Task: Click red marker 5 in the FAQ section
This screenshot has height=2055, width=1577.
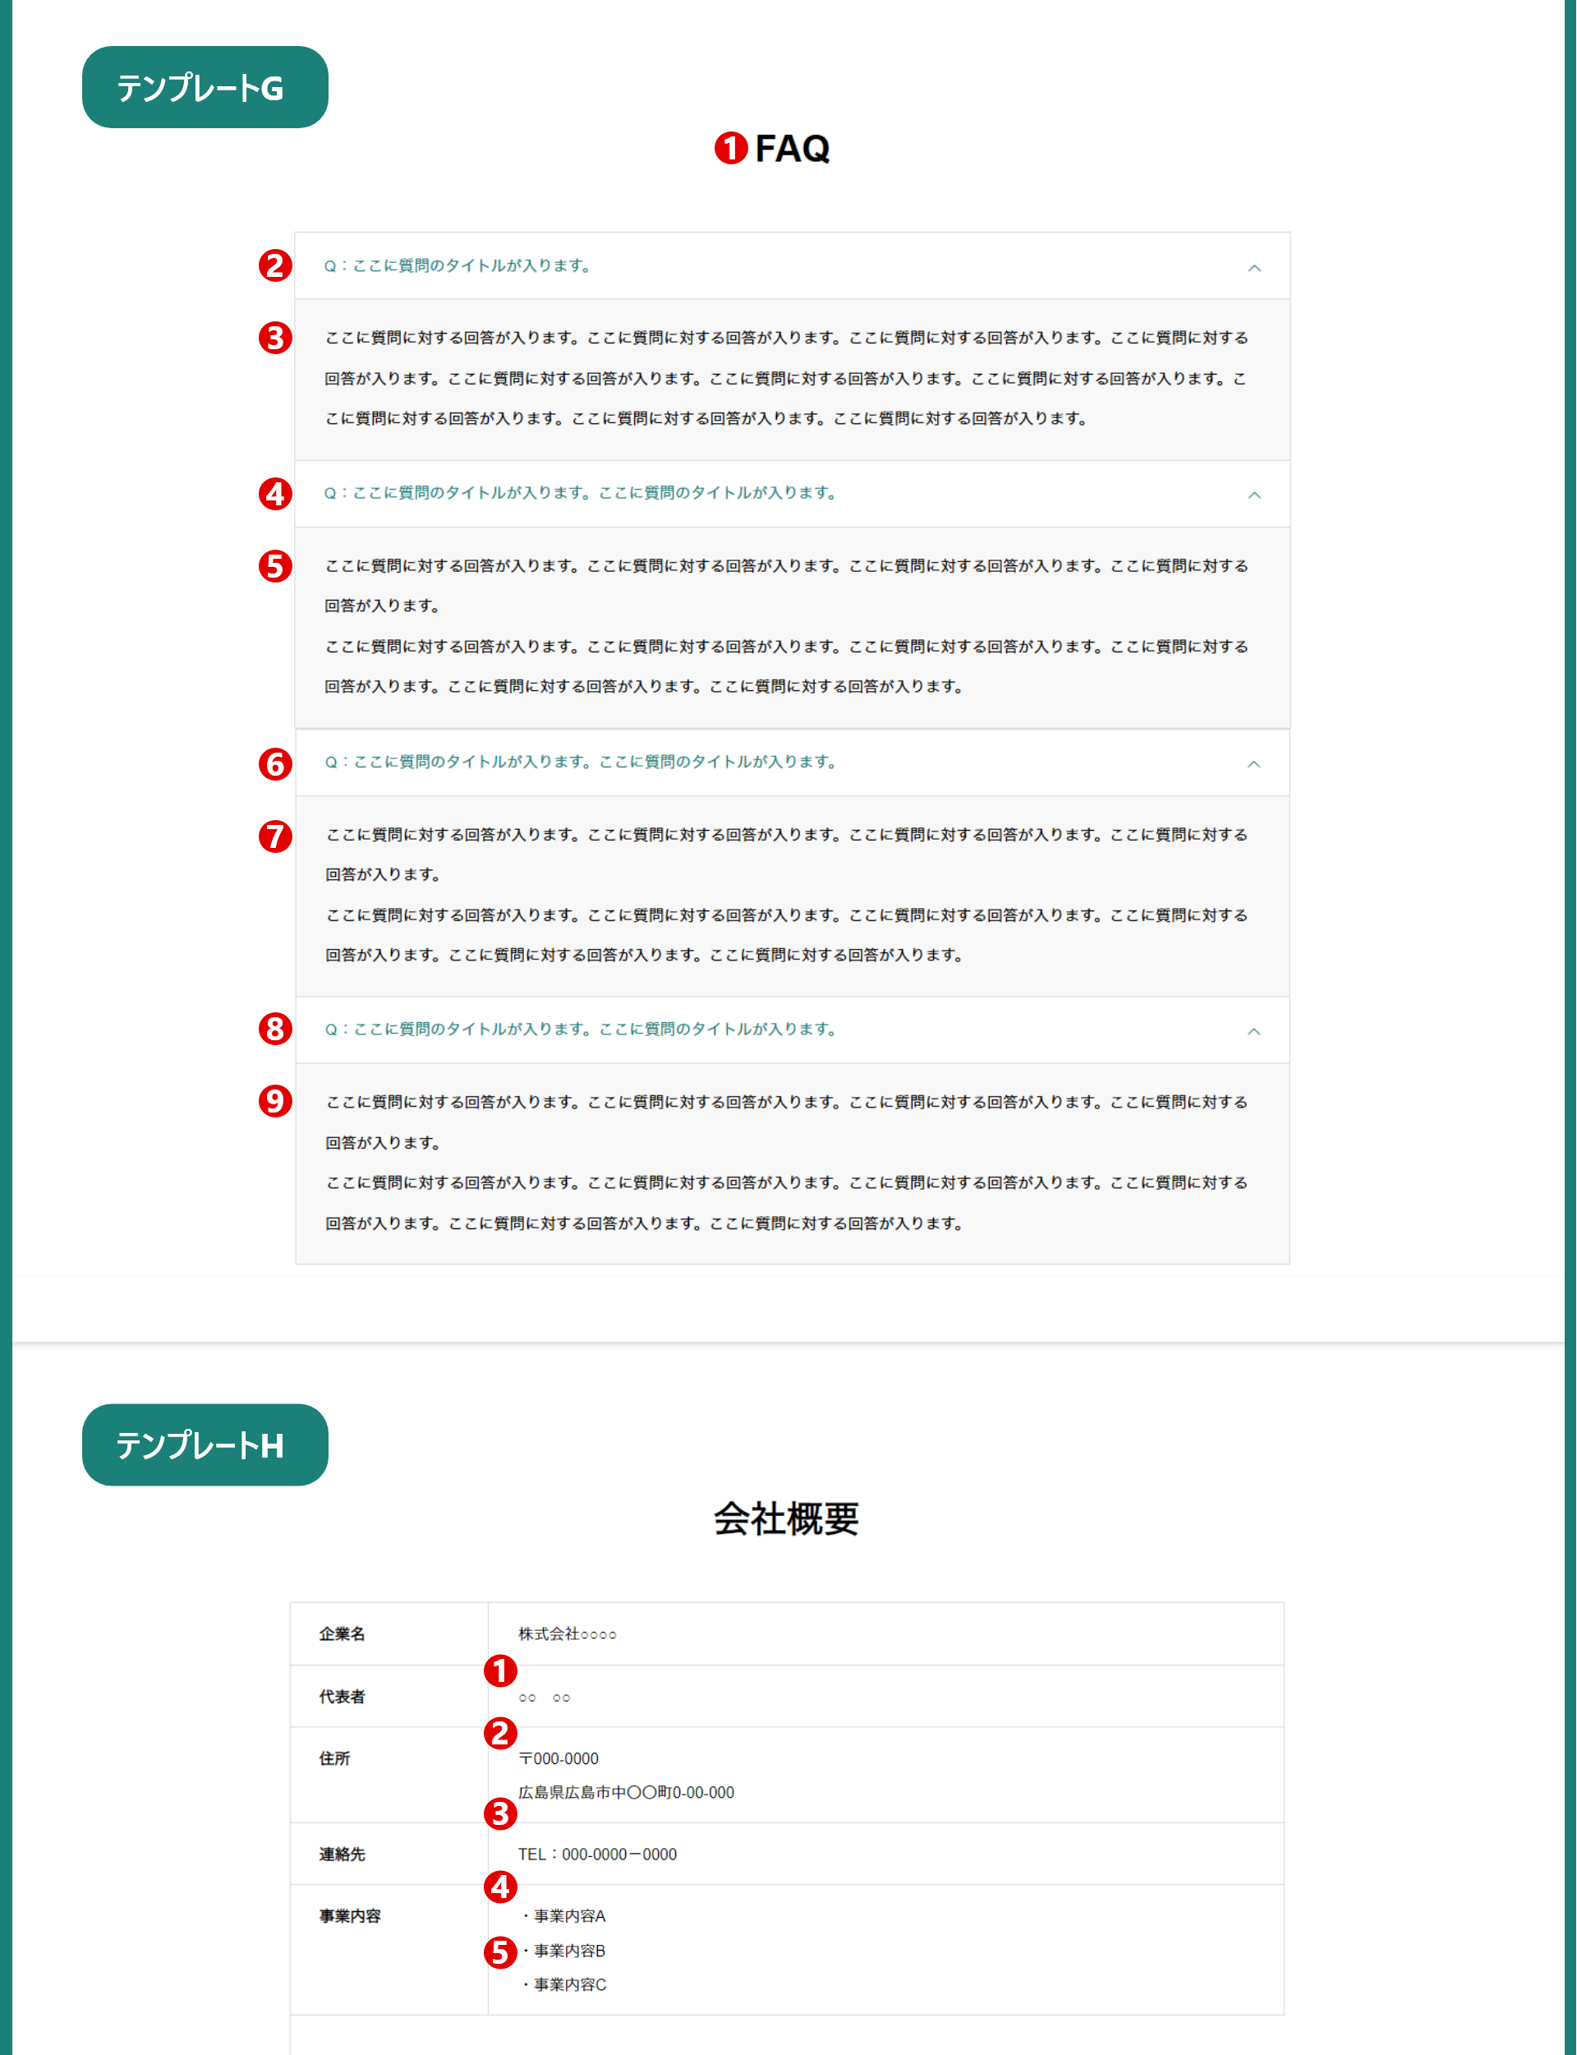Action: [x=275, y=566]
